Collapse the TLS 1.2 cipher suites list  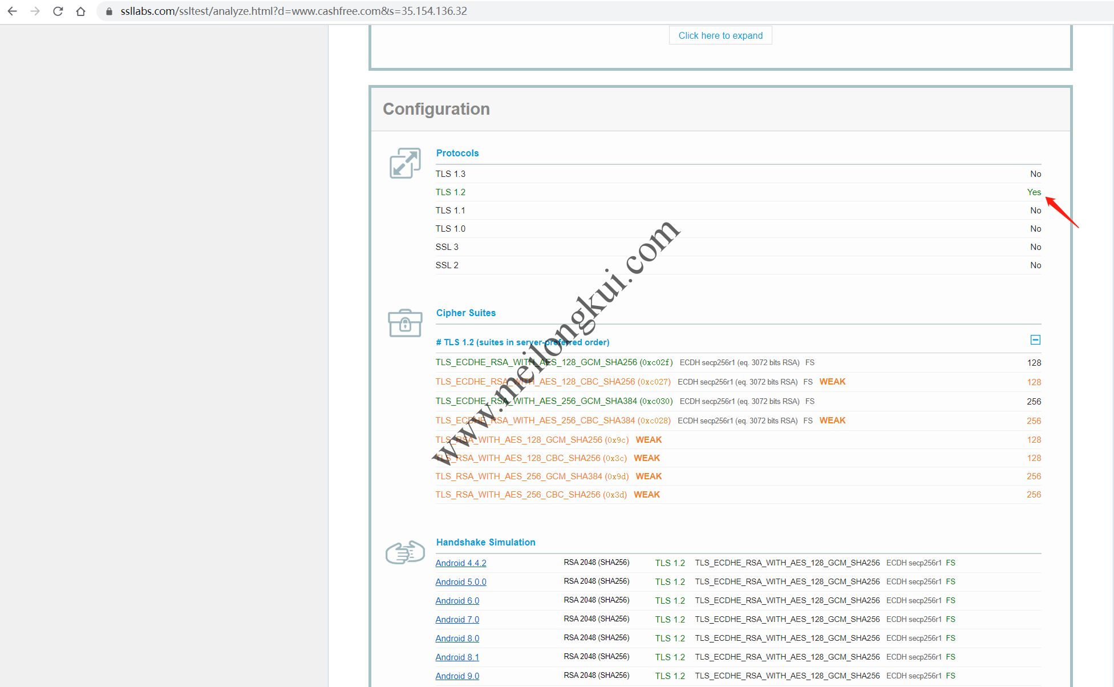(x=1035, y=340)
